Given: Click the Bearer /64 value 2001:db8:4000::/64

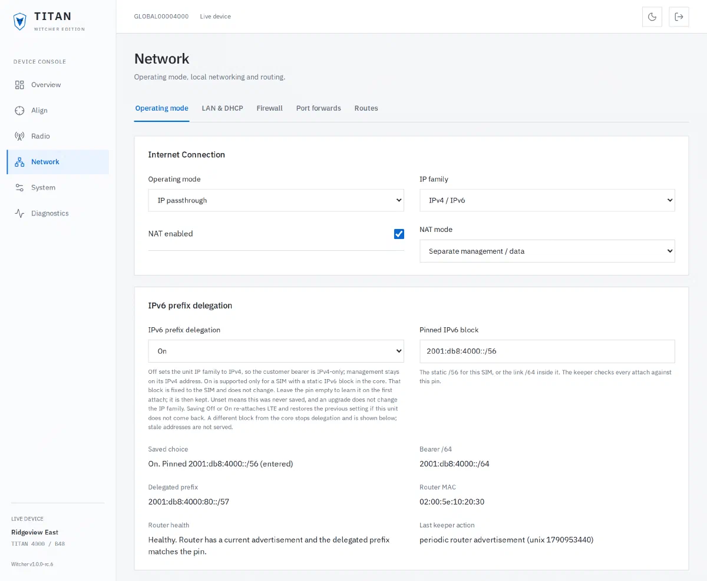Looking at the screenshot, I should coord(454,464).
